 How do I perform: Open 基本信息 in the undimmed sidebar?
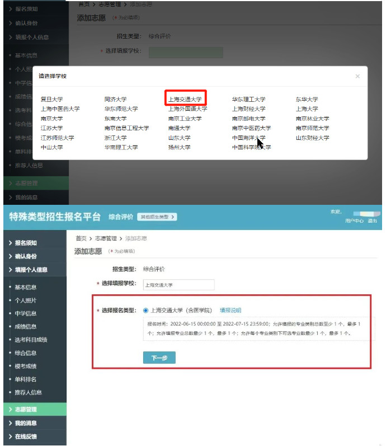coord(26,287)
